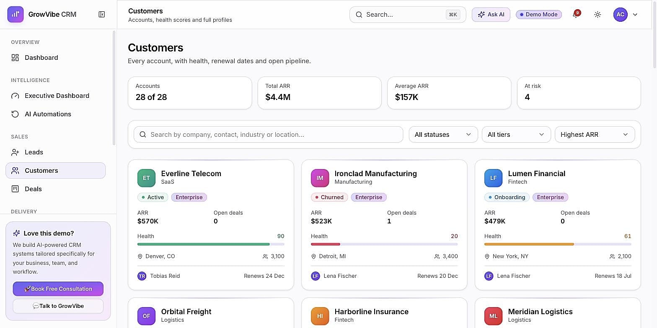Click Ironclad Manufacturing's health bar at 20
The image size is (657, 328).
[384, 244]
